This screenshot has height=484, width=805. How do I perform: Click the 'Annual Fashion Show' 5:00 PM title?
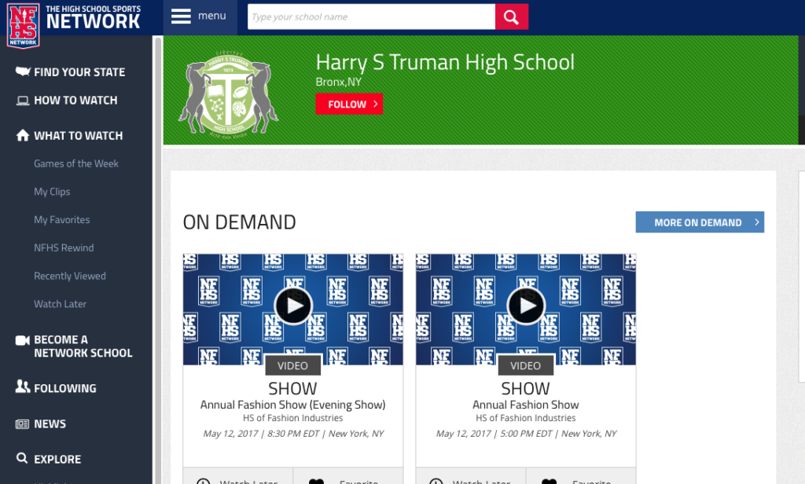click(x=526, y=405)
